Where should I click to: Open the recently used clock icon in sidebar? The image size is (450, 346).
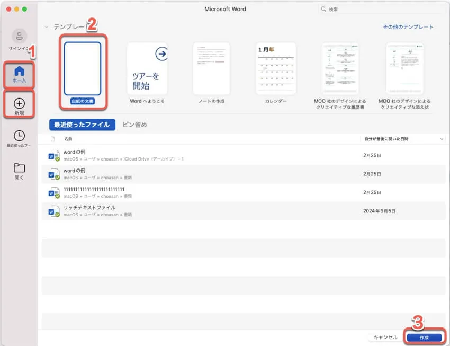point(19,136)
